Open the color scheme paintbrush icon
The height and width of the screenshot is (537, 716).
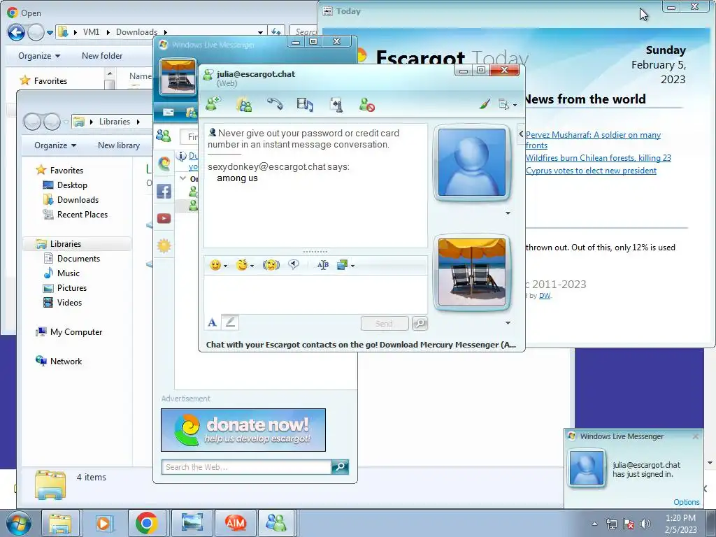pyautogui.click(x=485, y=105)
